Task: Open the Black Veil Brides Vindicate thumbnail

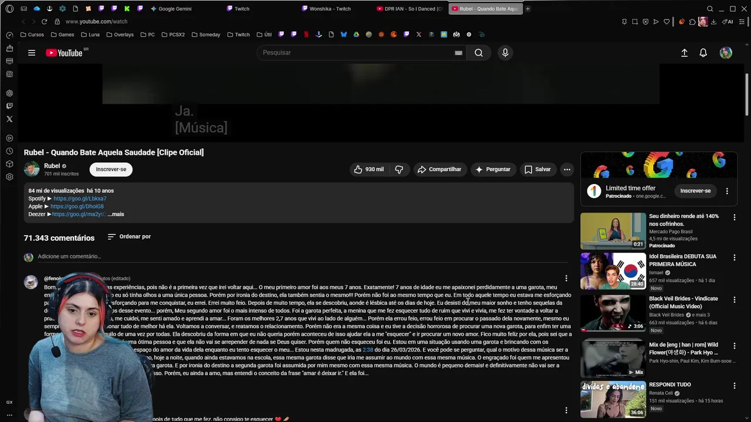Action: pos(613,314)
